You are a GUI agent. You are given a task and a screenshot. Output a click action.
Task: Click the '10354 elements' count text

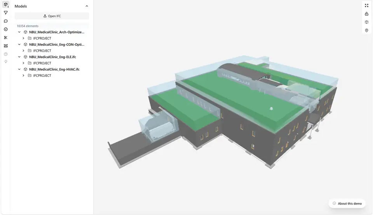point(28,26)
